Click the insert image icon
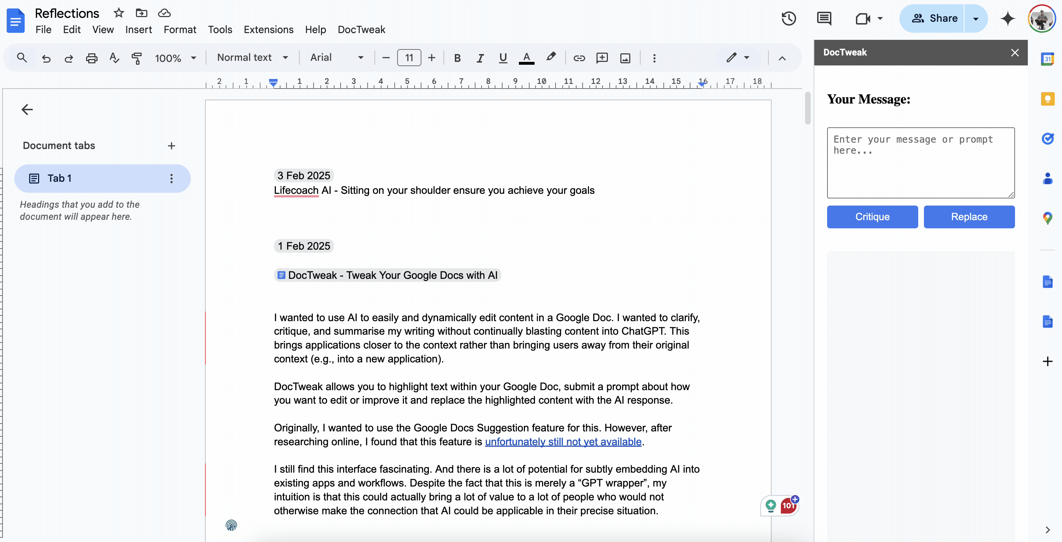The width and height of the screenshot is (1062, 542). (625, 58)
